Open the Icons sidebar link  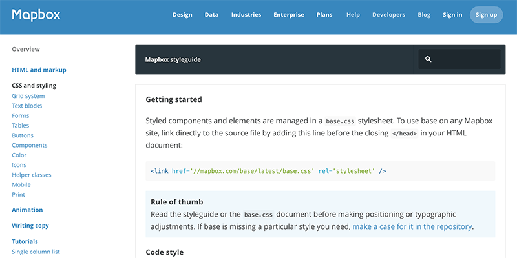(x=20, y=165)
